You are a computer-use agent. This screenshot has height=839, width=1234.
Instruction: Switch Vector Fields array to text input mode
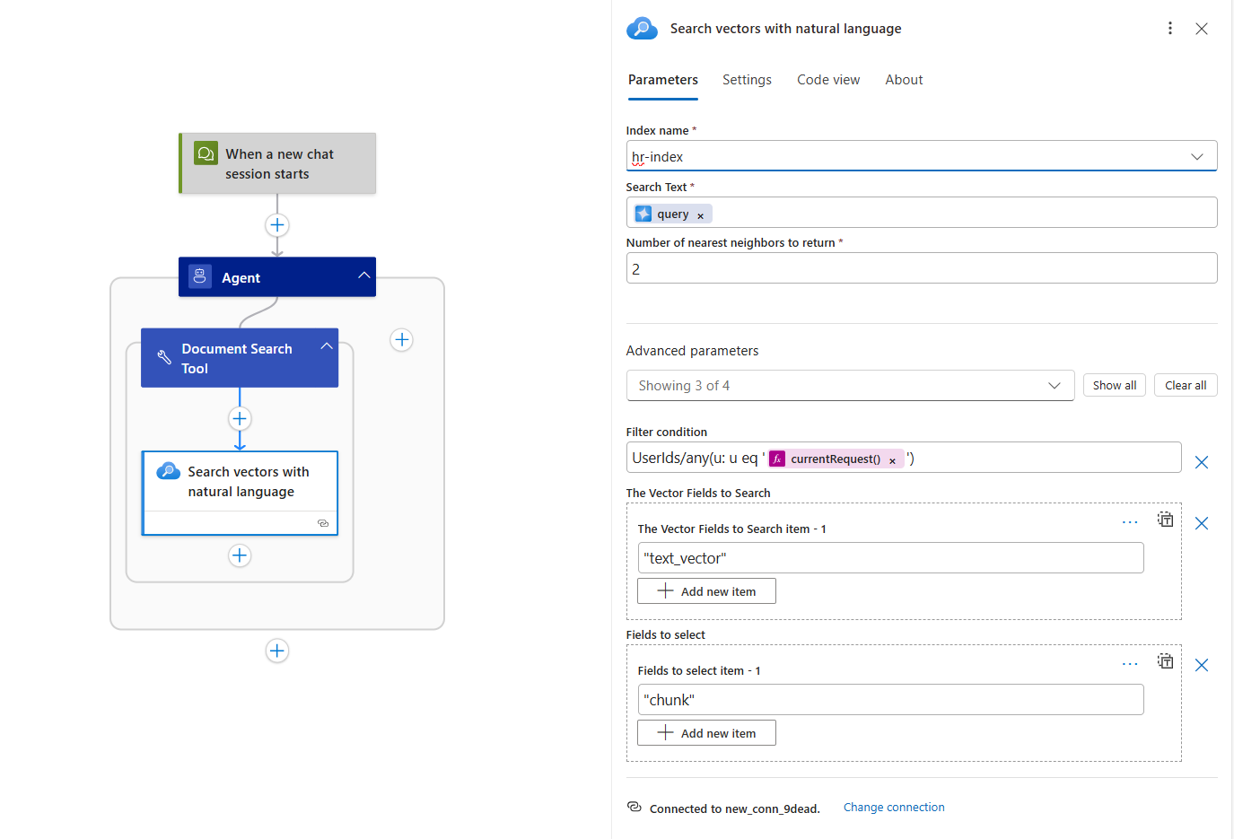click(1165, 520)
